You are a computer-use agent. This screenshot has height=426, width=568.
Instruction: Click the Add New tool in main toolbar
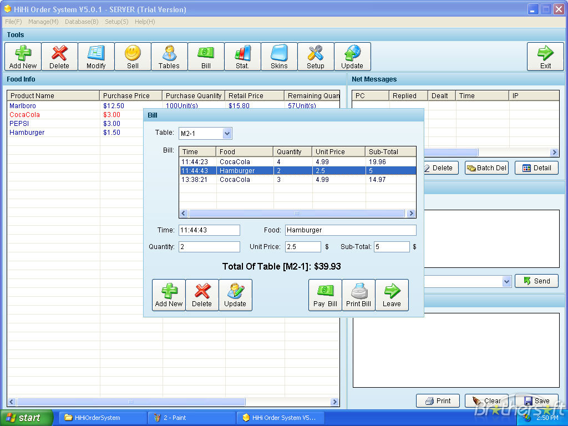pos(23,57)
